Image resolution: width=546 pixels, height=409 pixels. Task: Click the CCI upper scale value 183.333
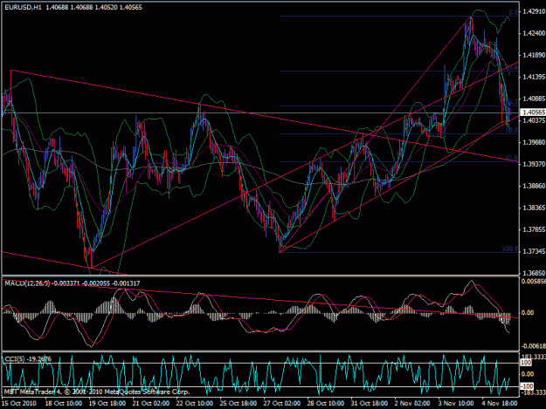pyautogui.click(x=533, y=357)
